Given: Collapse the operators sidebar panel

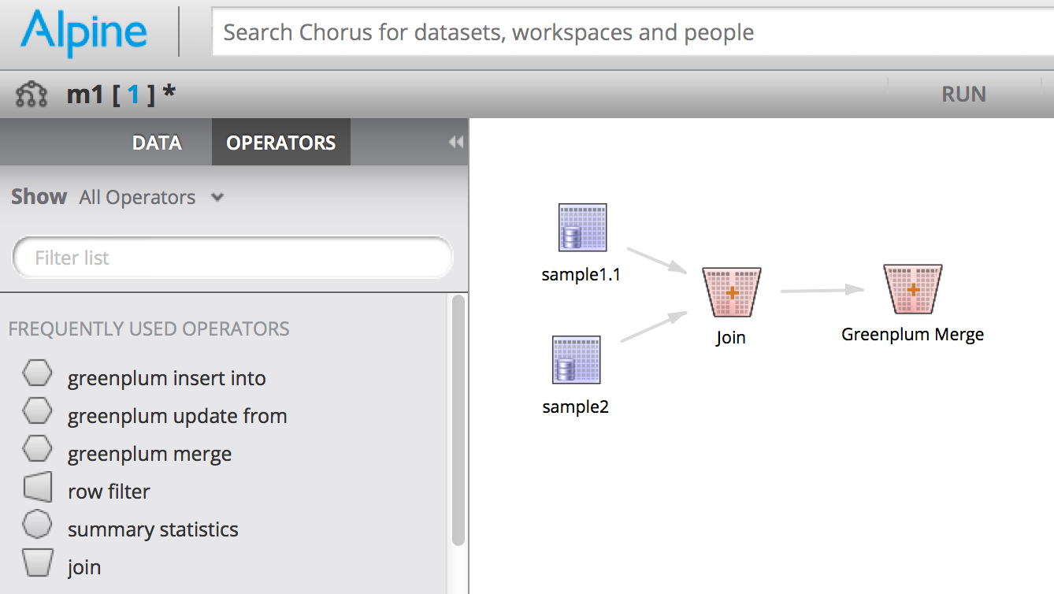Looking at the screenshot, I should (455, 142).
